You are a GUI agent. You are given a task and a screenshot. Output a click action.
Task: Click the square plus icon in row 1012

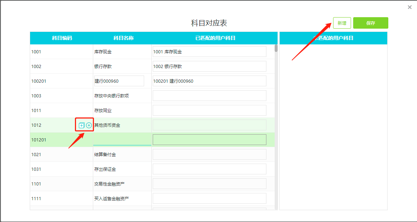click(x=82, y=125)
